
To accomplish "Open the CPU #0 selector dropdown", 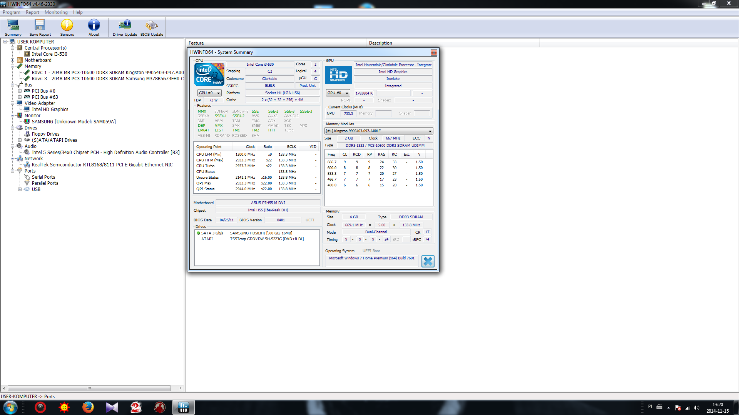I will click(209, 93).
